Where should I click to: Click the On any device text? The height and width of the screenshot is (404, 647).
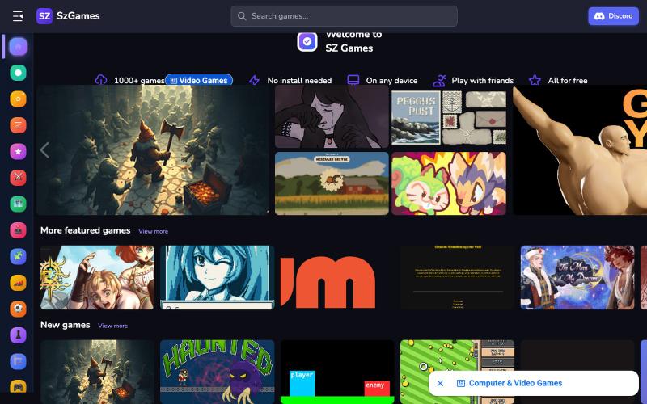coord(391,80)
